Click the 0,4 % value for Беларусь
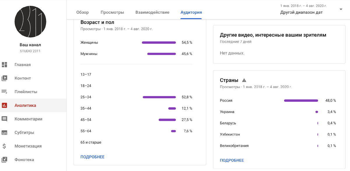Image resolution: width=350 pixels, height=171 pixels. click(332, 123)
